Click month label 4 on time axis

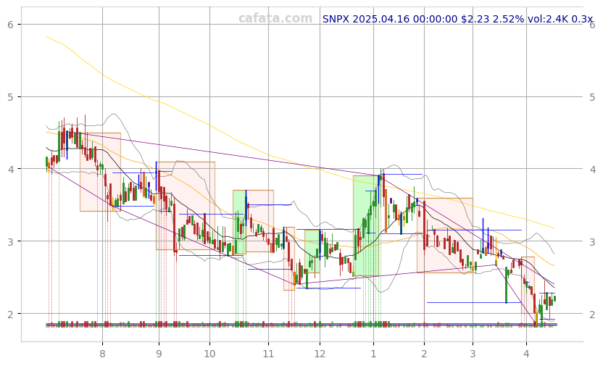coord(526,353)
